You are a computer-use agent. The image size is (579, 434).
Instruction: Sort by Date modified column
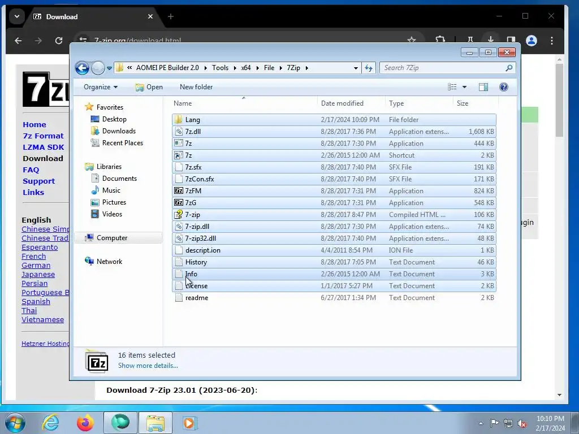(x=351, y=104)
